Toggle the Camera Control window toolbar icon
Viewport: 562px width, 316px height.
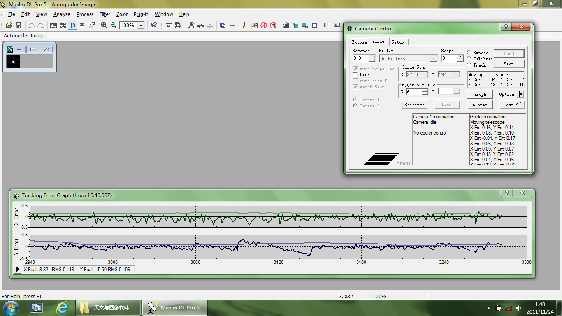72,25
